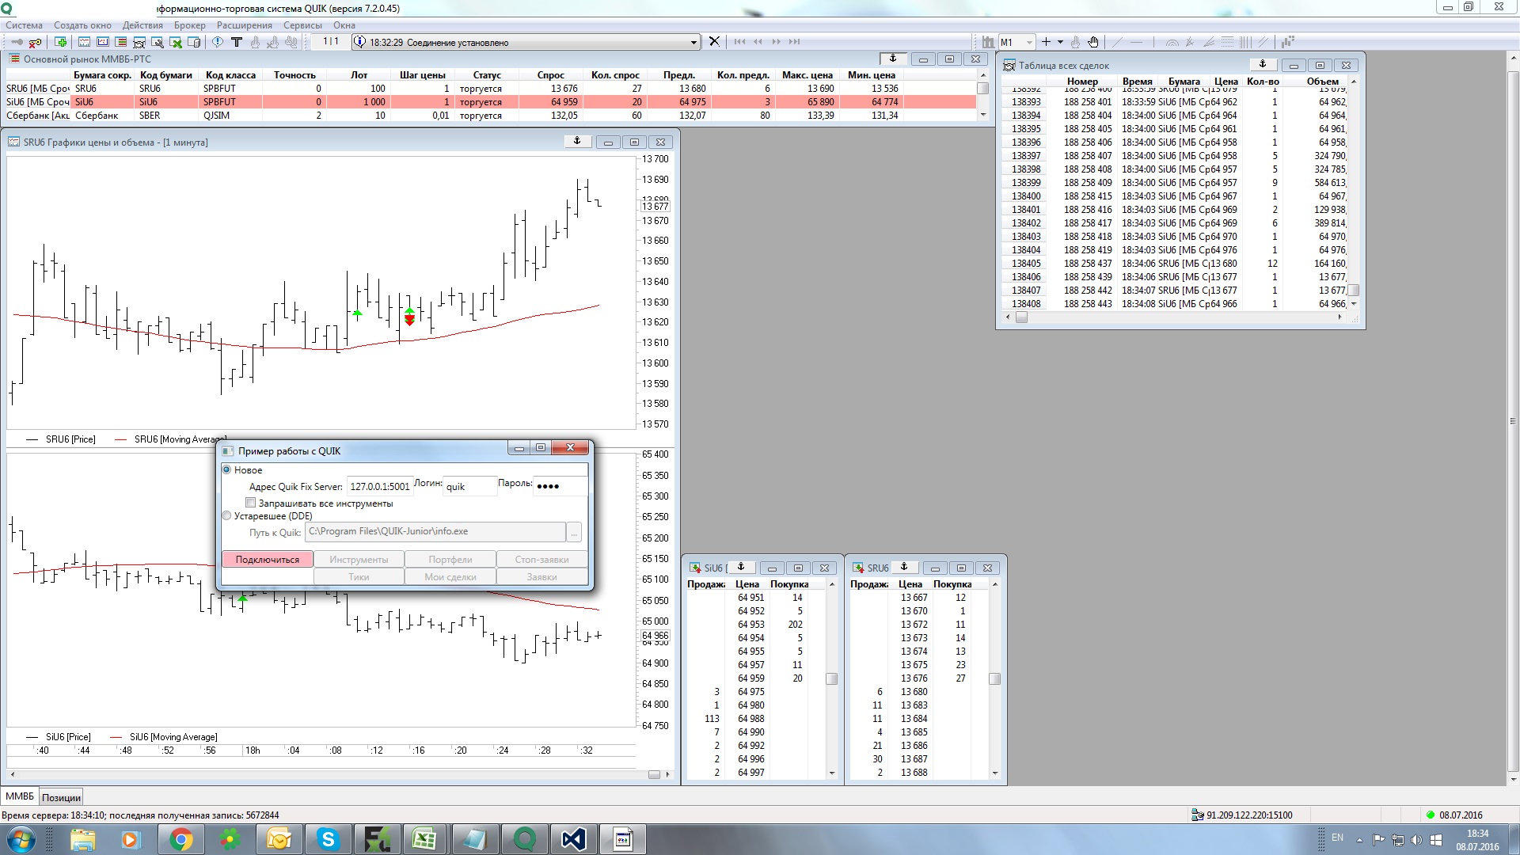Image resolution: width=1520 pixels, height=855 pixels.
Task: Click the bold T font toolbar icon
Action: point(236,42)
